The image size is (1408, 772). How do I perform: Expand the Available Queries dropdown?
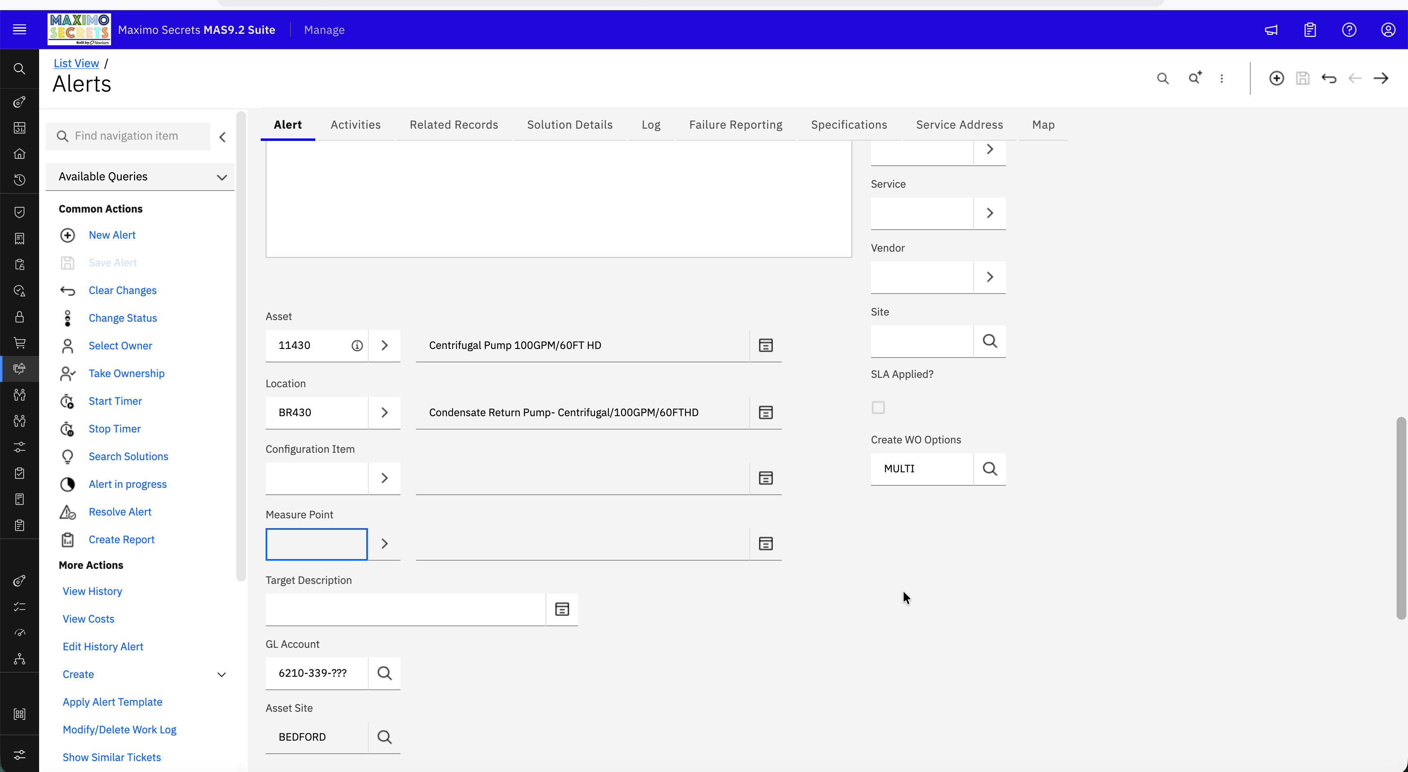point(141,176)
